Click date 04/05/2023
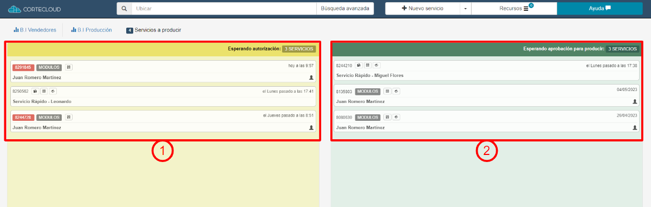Viewport: 651px width, 207px height. [627, 89]
